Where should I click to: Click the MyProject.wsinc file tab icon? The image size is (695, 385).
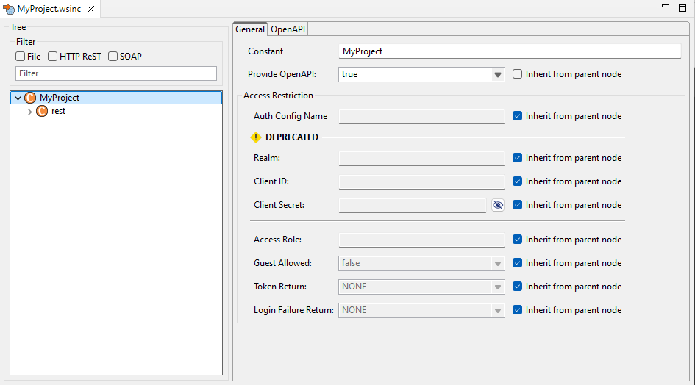point(9,7)
